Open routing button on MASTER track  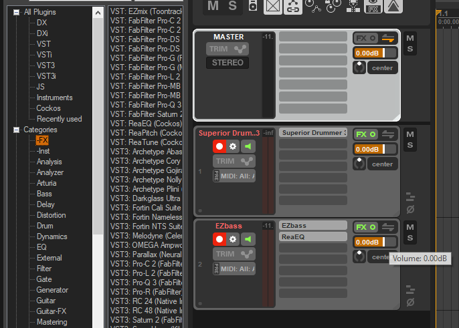coord(388,38)
